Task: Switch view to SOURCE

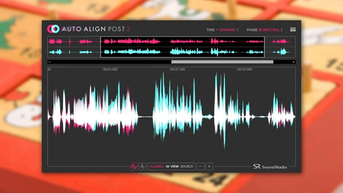Action: tap(187, 167)
